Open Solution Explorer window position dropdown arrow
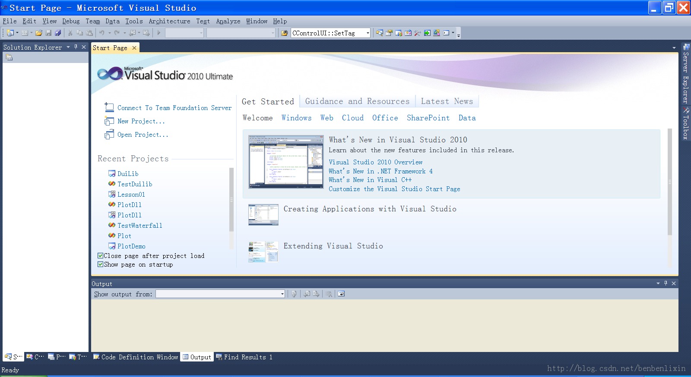 pyautogui.click(x=68, y=47)
